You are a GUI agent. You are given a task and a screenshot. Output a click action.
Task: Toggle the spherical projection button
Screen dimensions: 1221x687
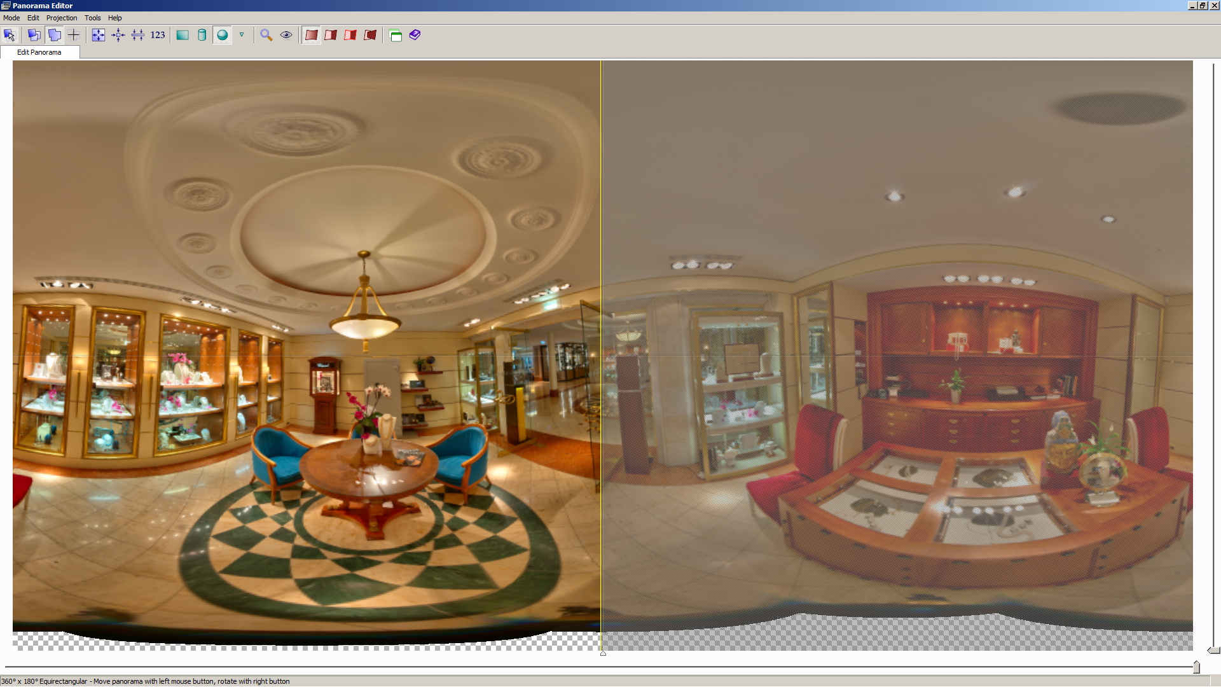click(222, 35)
